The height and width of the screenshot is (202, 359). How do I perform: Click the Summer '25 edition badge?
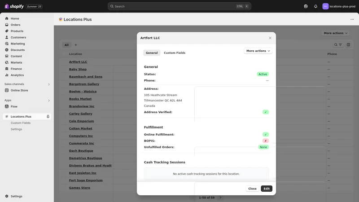tap(34, 6)
